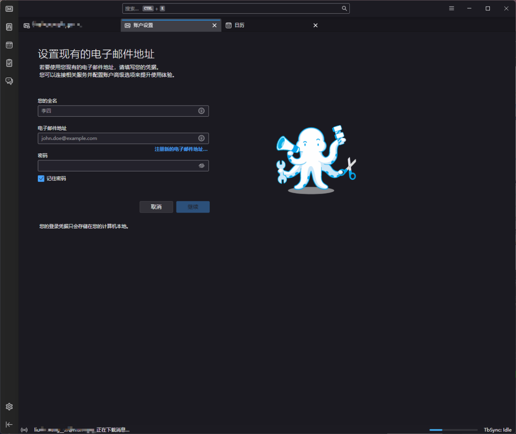This screenshot has width=516, height=434.
Task: Close the 账户设置 tab
Action: (215, 25)
